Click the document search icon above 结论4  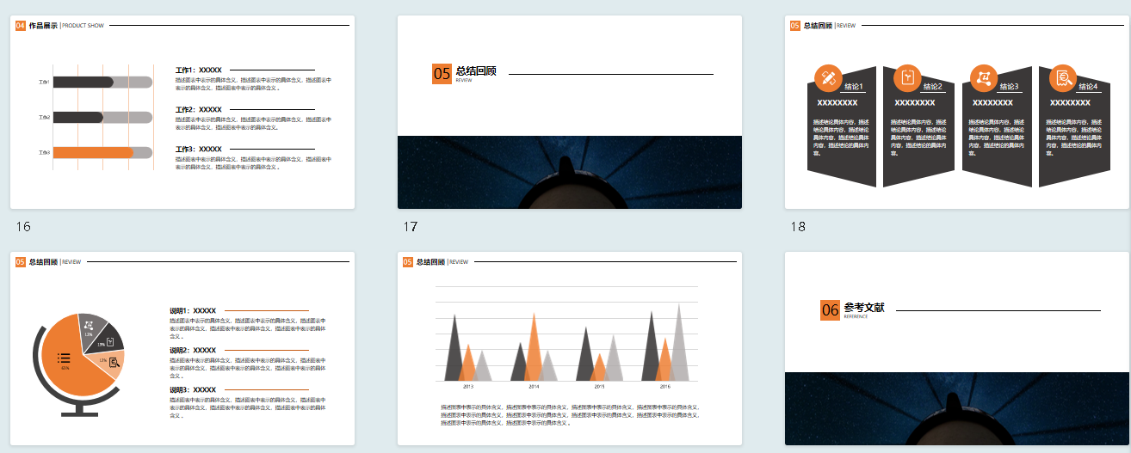pyautogui.click(x=1063, y=78)
